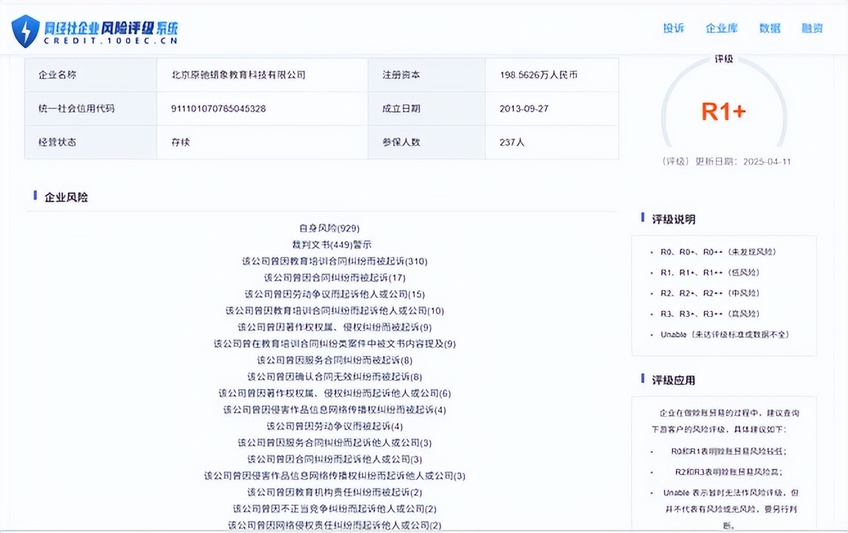
Task: Click the R0、R0+、R0++ rating description line
Action: point(718,252)
